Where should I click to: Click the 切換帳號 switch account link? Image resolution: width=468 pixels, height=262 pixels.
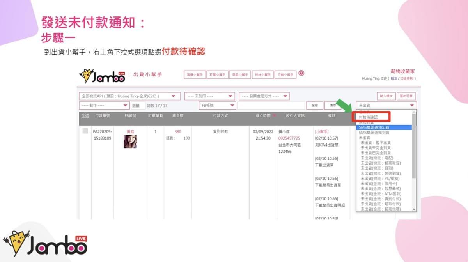click(x=406, y=79)
